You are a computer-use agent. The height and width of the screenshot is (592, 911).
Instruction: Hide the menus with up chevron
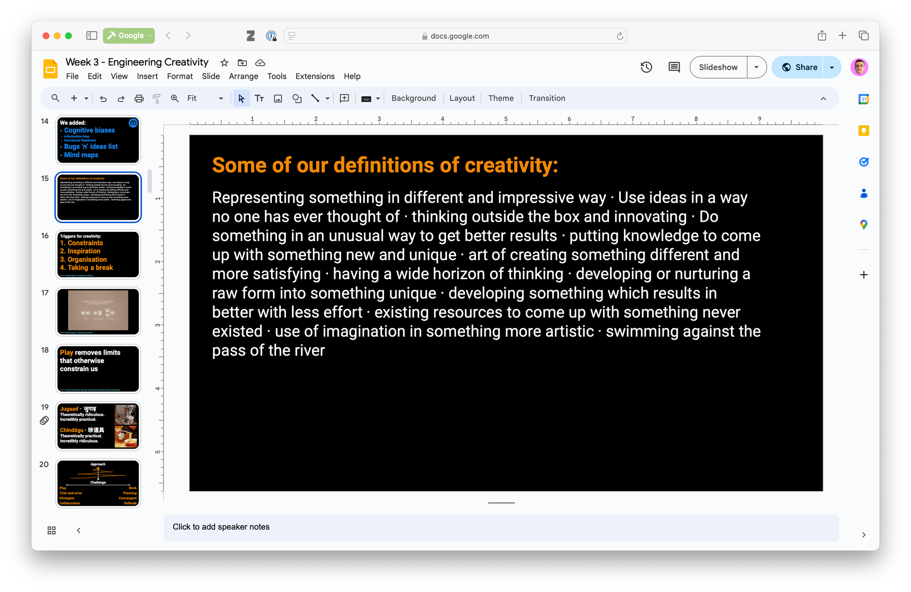pyautogui.click(x=823, y=98)
